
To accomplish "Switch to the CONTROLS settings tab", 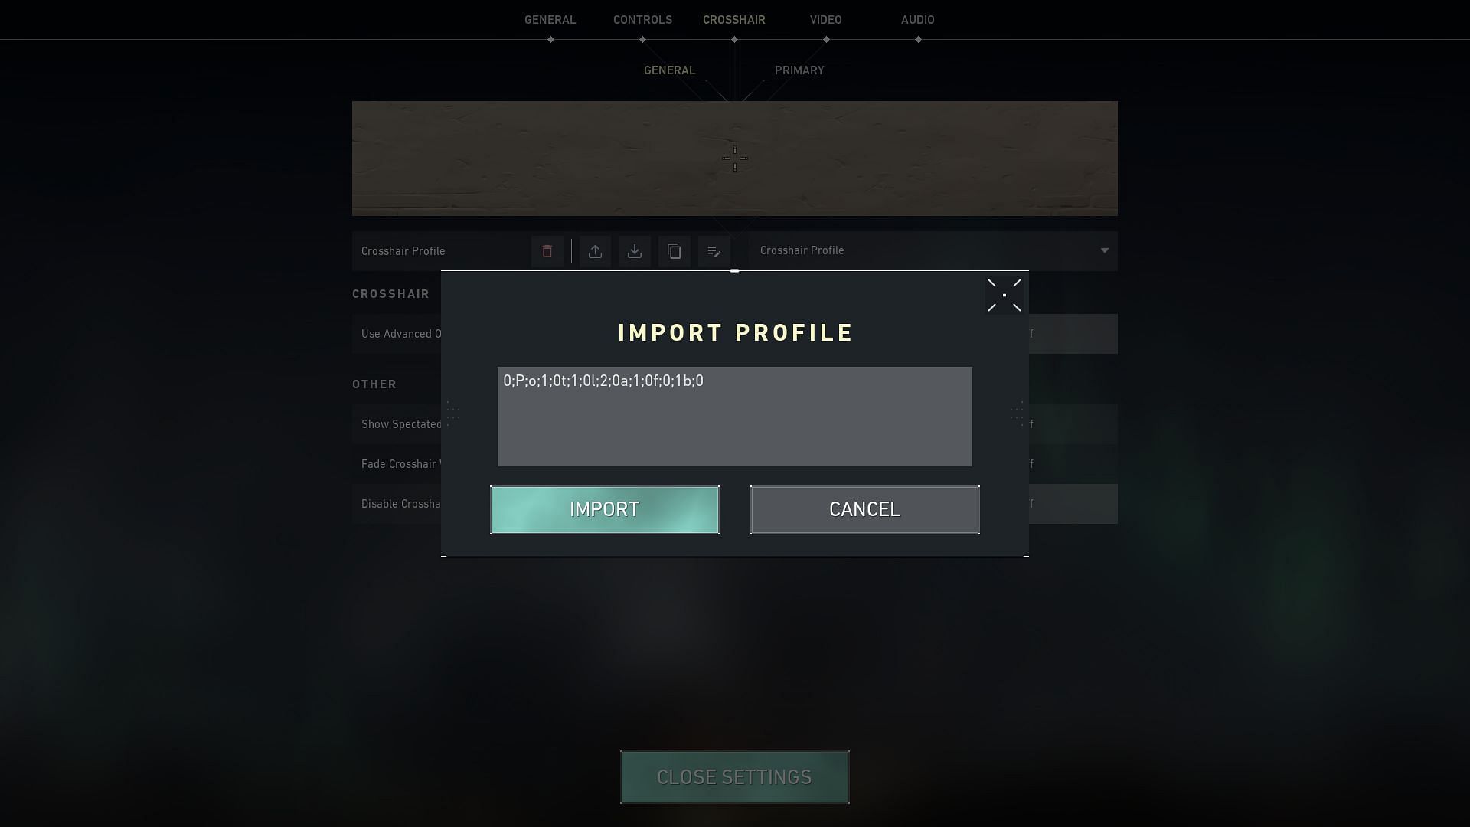I will click(x=642, y=19).
